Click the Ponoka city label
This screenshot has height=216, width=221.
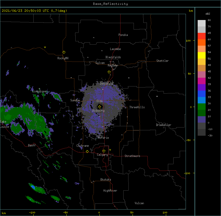(123, 35)
